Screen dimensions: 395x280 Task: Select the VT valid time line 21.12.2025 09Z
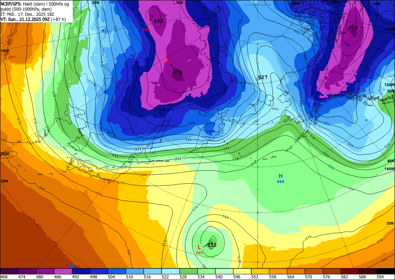(x=33, y=19)
